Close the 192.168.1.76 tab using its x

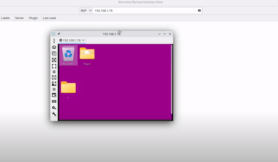pos(83,40)
